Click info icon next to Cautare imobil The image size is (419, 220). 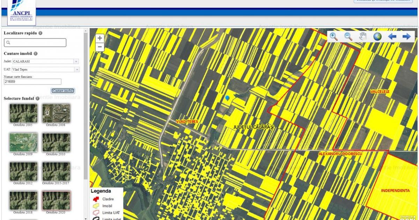pos(36,54)
